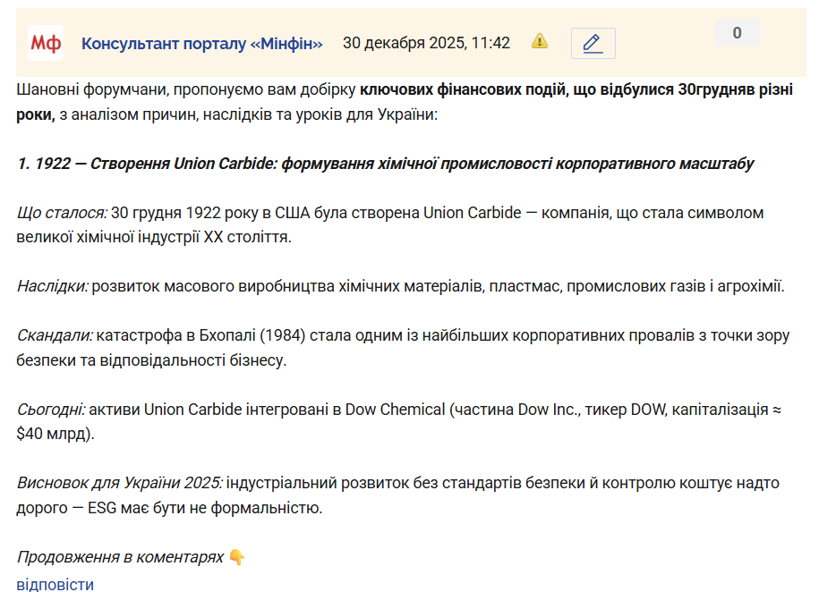Click the post date 30 декабря 2025, 11:42
Screen dimensions: 819x592
pos(426,43)
